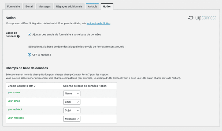Screen dimensions: 222x131
Task: Select the Notion tab
Action: click(x=107, y=6)
